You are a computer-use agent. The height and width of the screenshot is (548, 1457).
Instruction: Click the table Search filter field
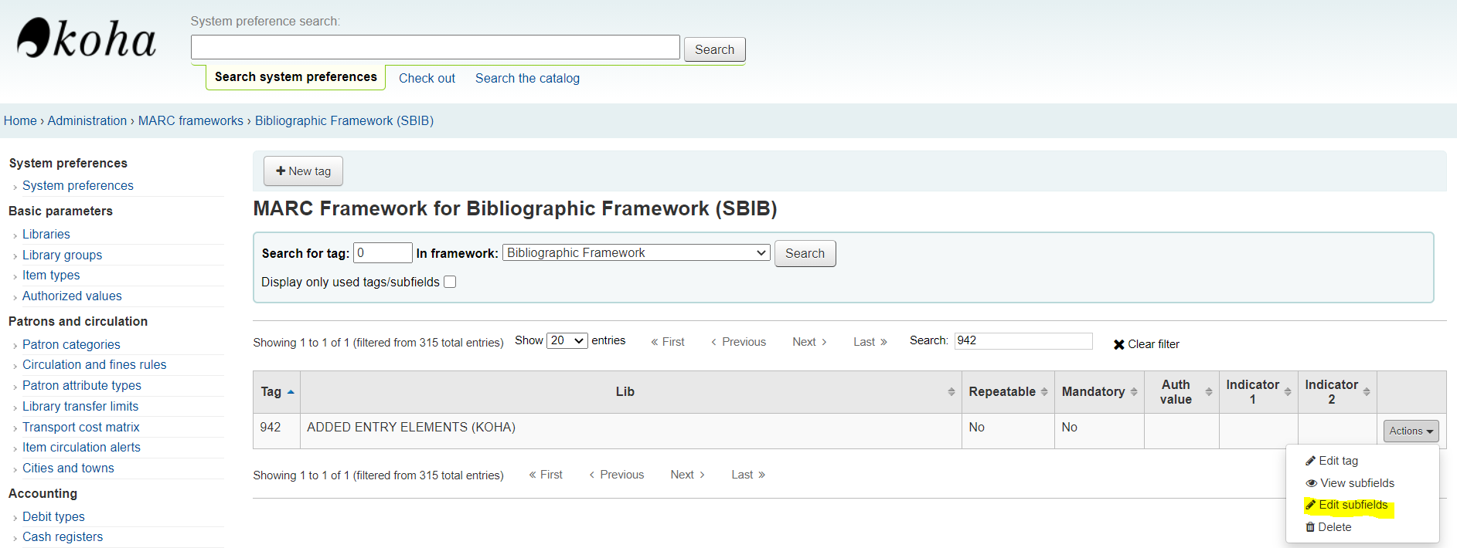(1023, 340)
